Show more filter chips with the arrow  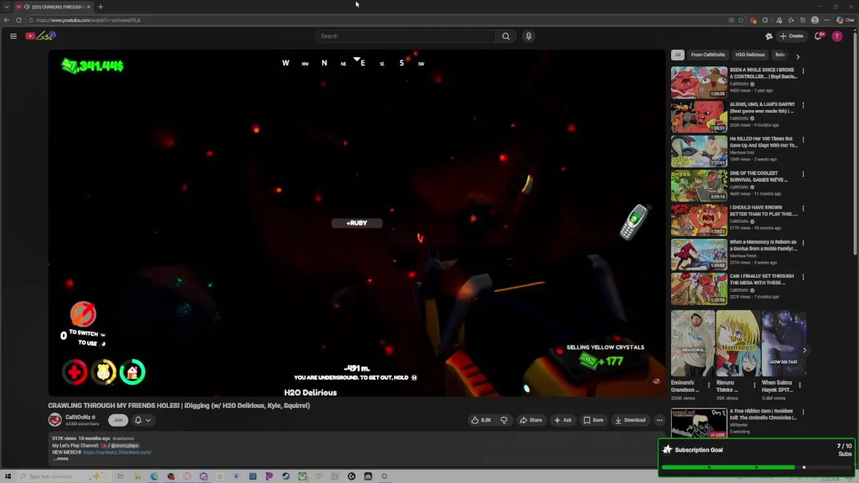[798, 56]
